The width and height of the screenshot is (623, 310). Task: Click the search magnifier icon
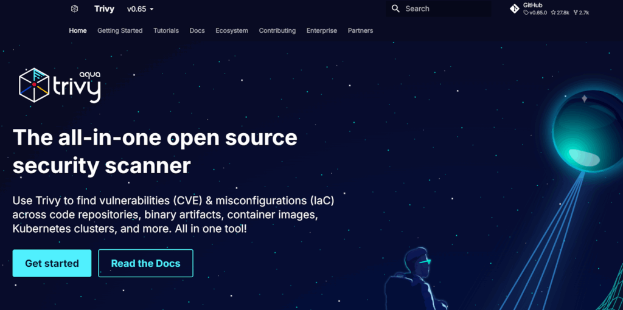click(395, 9)
